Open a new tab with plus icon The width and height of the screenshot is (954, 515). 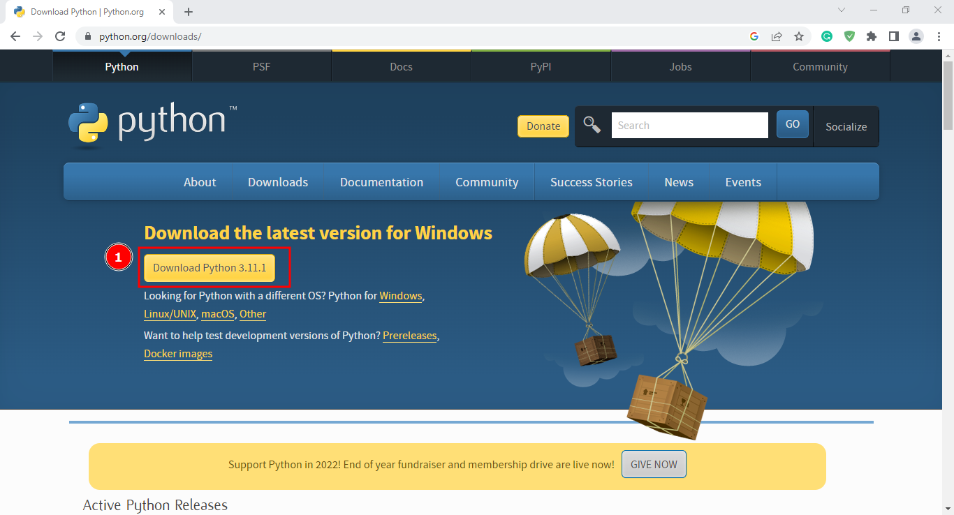[x=189, y=12]
